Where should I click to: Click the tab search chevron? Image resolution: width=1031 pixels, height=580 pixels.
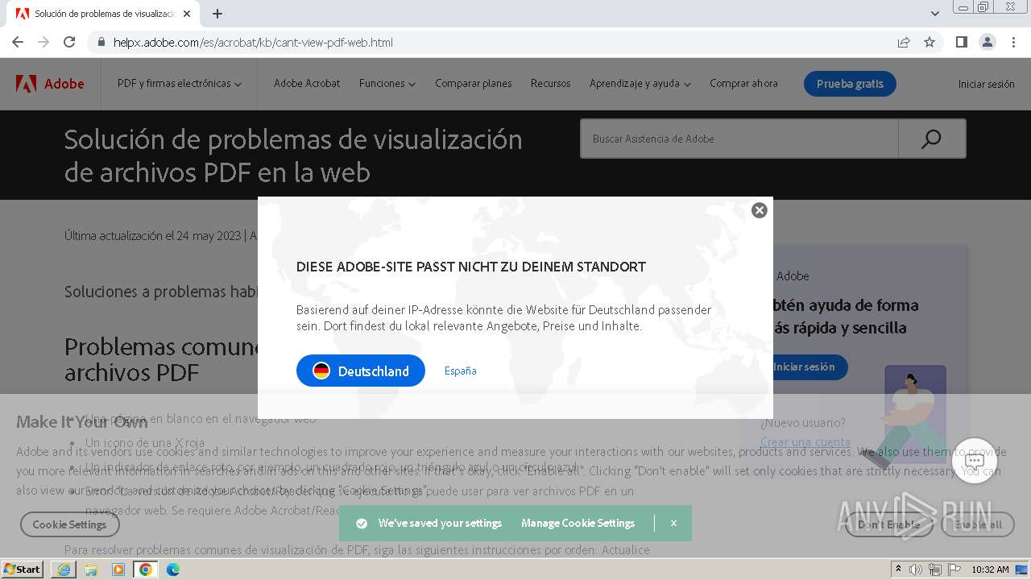pos(934,14)
